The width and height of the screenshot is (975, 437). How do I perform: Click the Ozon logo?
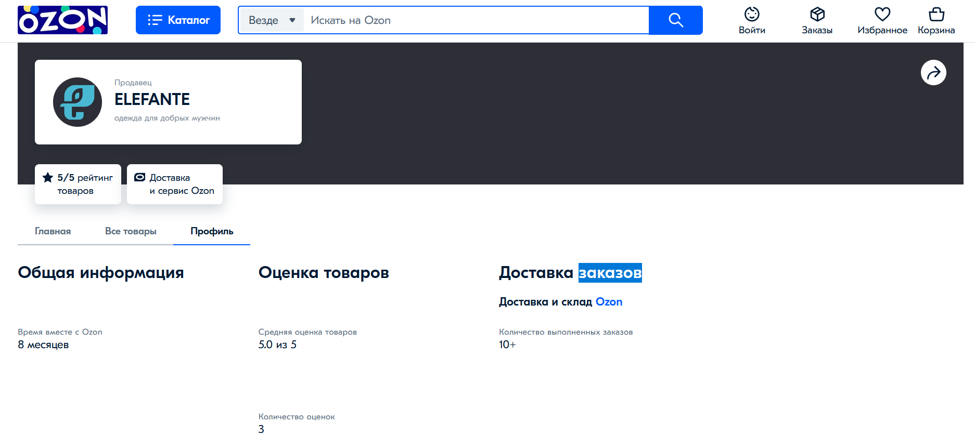(62, 20)
